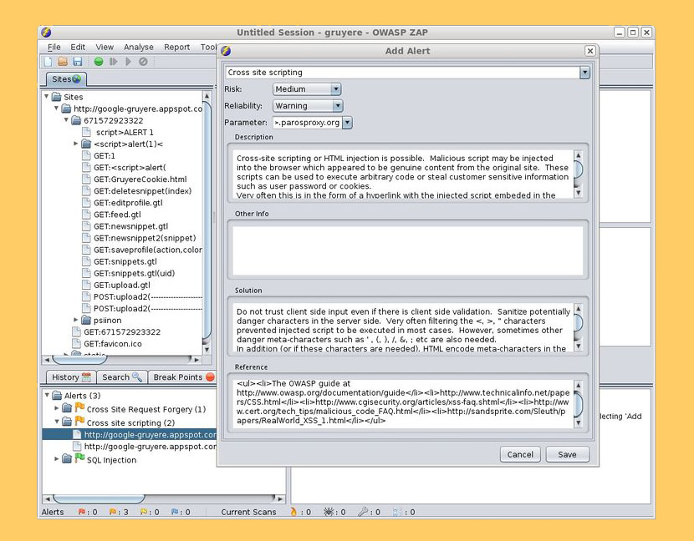This screenshot has width=694, height=541.
Task: Click inside the Reference text area
Action: tap(403, 403)
